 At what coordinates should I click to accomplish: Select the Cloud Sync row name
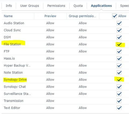click(x=12, y=30)
